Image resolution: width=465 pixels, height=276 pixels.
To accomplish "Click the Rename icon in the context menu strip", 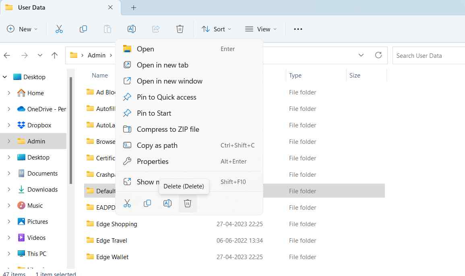I will [167, 203].
